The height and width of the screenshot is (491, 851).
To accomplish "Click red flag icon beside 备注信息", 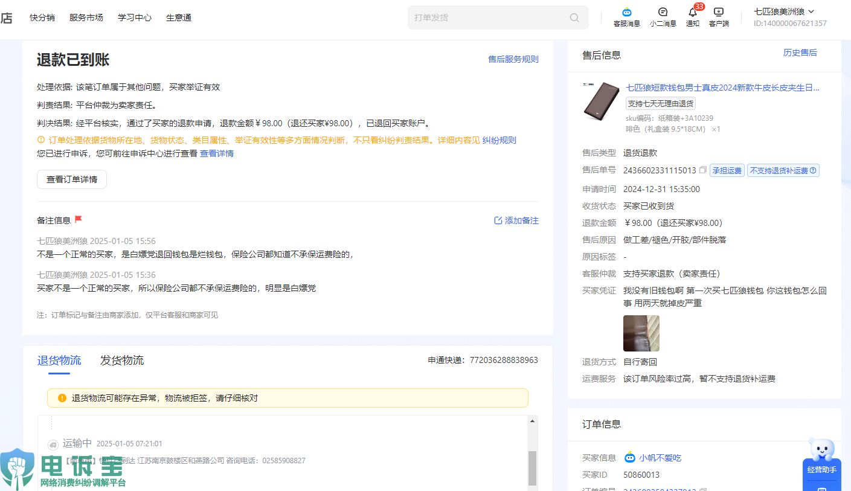I will coord(79,219).
